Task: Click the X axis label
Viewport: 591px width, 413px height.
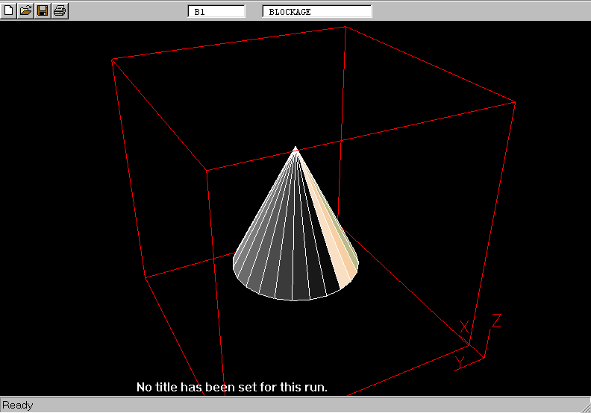Action: coord(464,327)
